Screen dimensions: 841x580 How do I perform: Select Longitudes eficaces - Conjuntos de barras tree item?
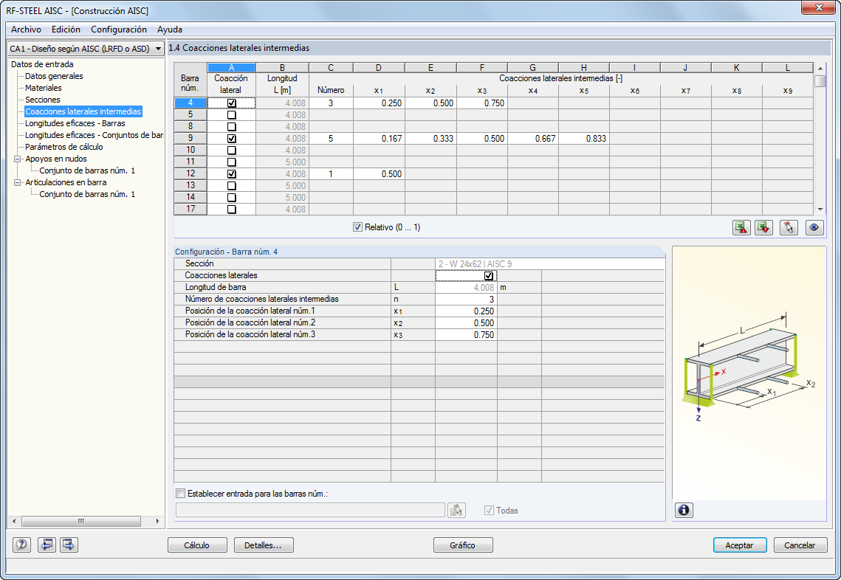pyautogui.click(x=94, y=135)
